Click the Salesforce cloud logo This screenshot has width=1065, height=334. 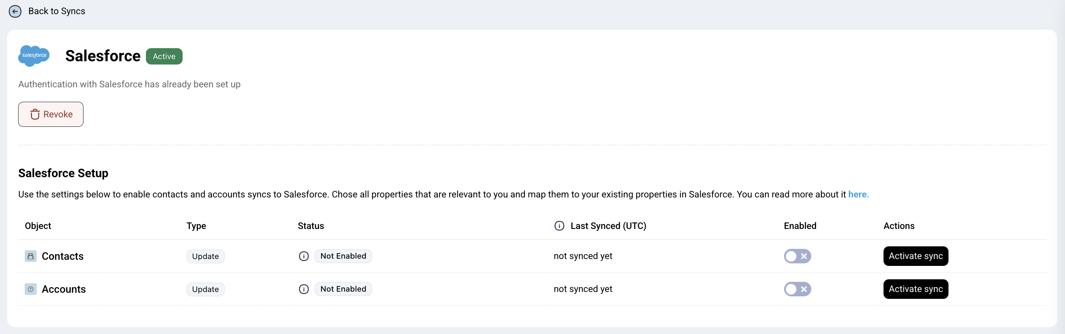pyautogui.click(x=34, y=56)
